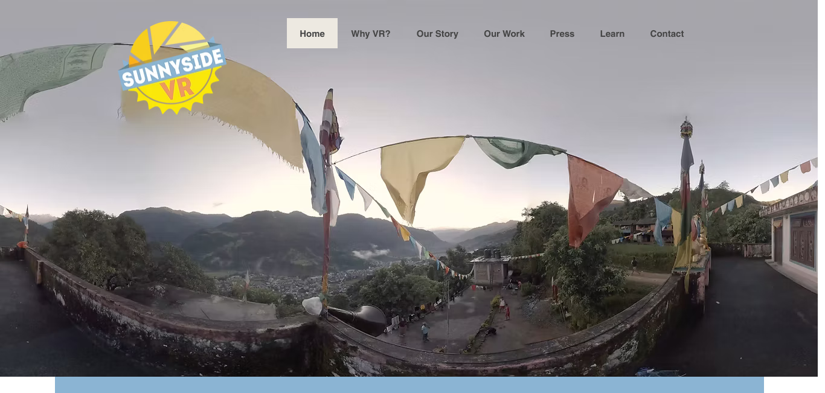The width and height of the screenshot is (825, 393).
Task: Navigate to Our Story
Action: pyautogui.click(x=437, y=33)
